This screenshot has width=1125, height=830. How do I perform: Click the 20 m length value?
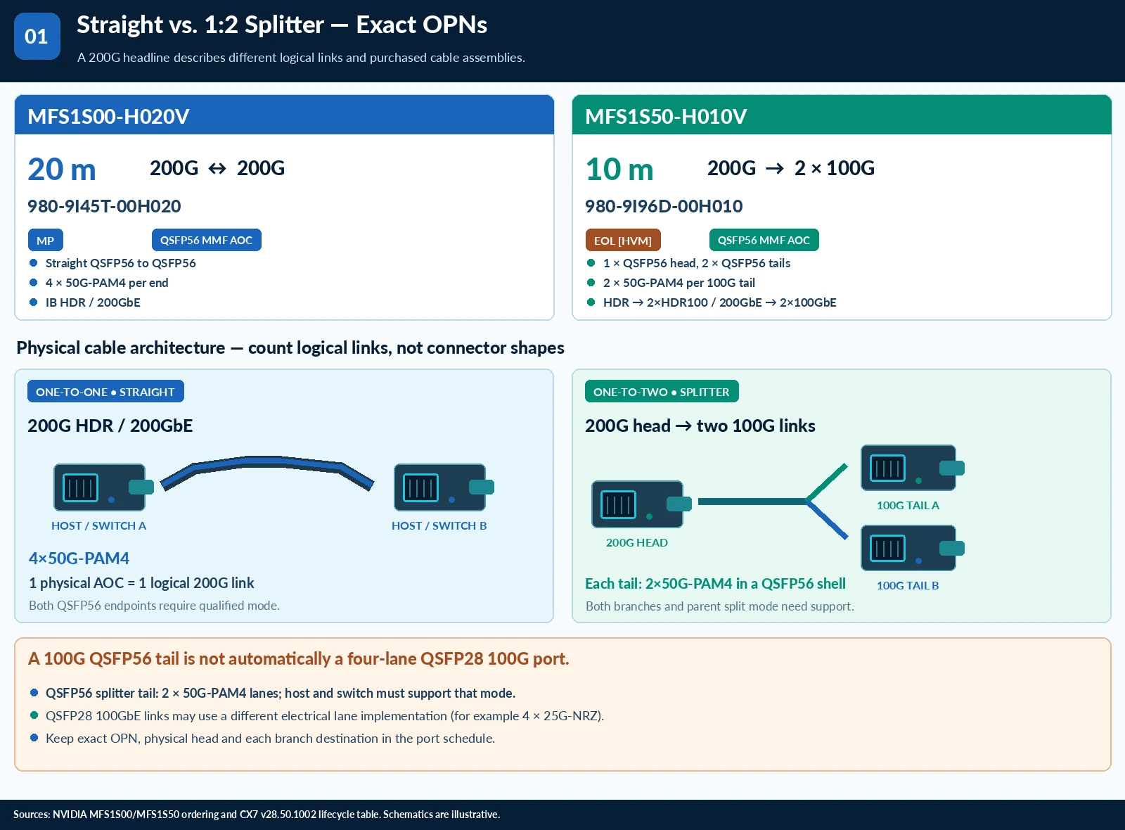point(62,170)
